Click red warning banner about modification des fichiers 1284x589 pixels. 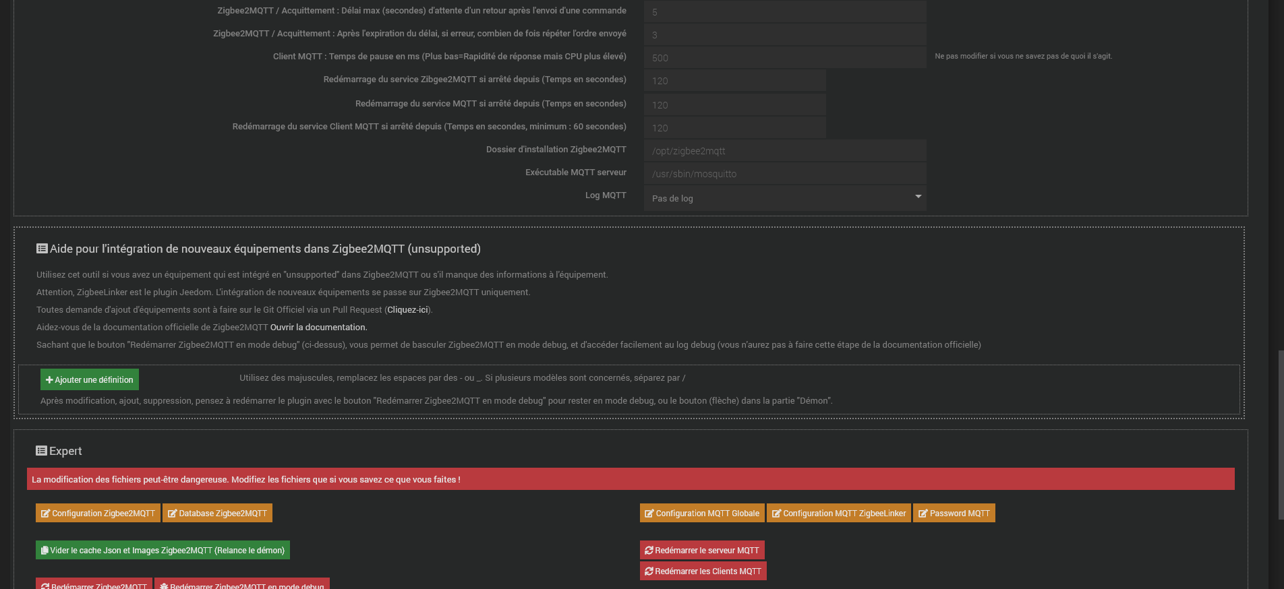(631, 479)
